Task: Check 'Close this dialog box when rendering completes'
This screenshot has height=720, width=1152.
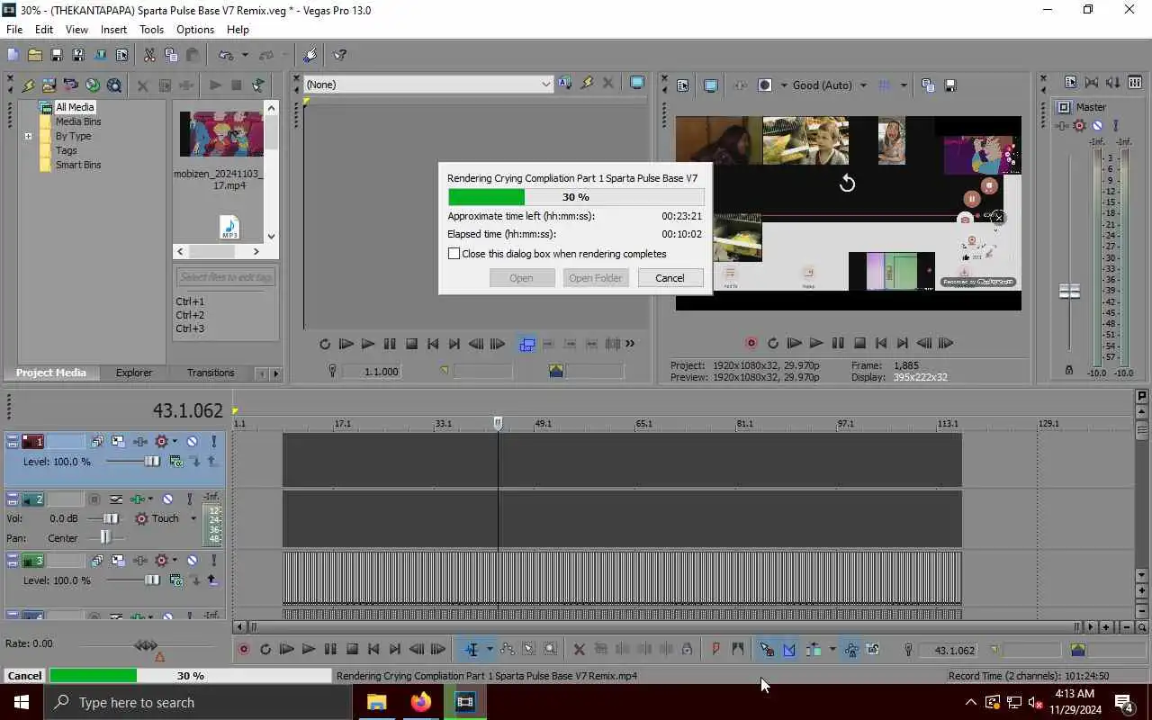Action: coord(454,254)
